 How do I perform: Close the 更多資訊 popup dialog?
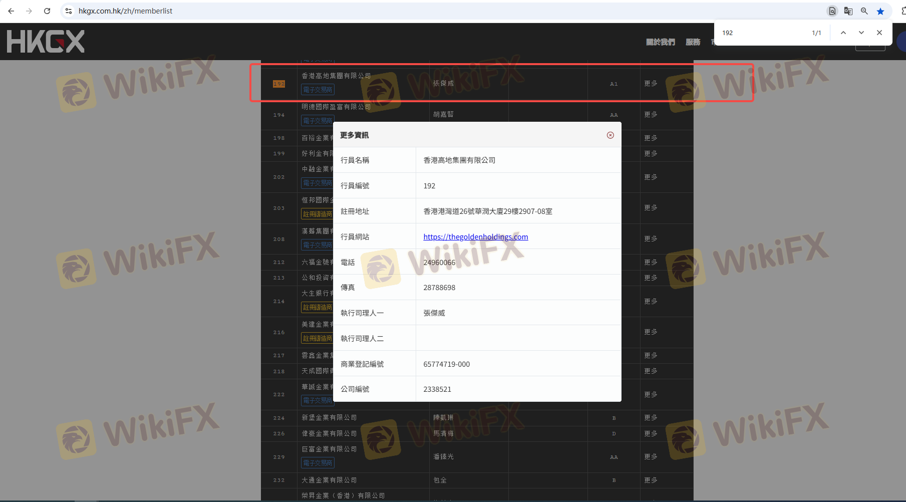coord(610,135)
